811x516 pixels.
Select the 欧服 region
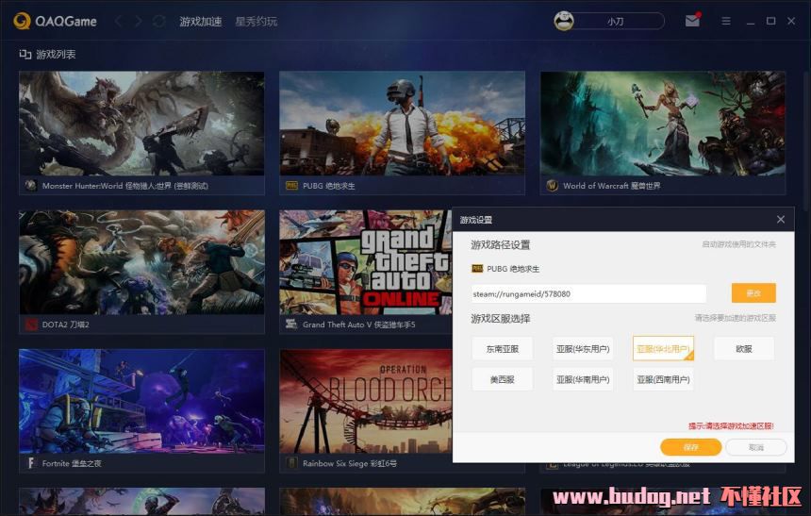[744, 349]
